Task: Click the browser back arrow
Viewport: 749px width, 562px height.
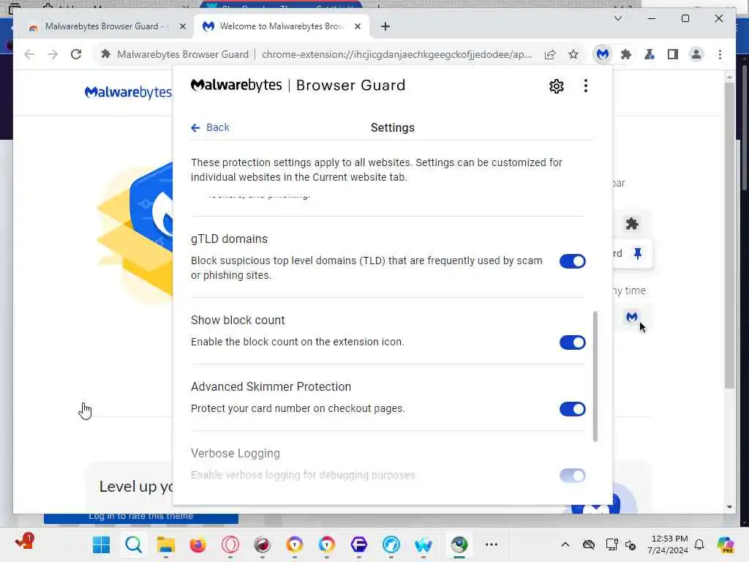Action: 29,54
